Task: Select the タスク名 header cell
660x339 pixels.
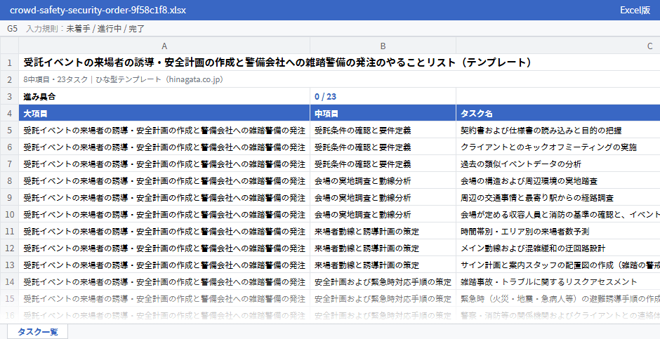Action: [x=557, y=114]
